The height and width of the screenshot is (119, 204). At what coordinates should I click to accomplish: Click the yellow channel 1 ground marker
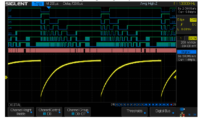tap(6, 78)
